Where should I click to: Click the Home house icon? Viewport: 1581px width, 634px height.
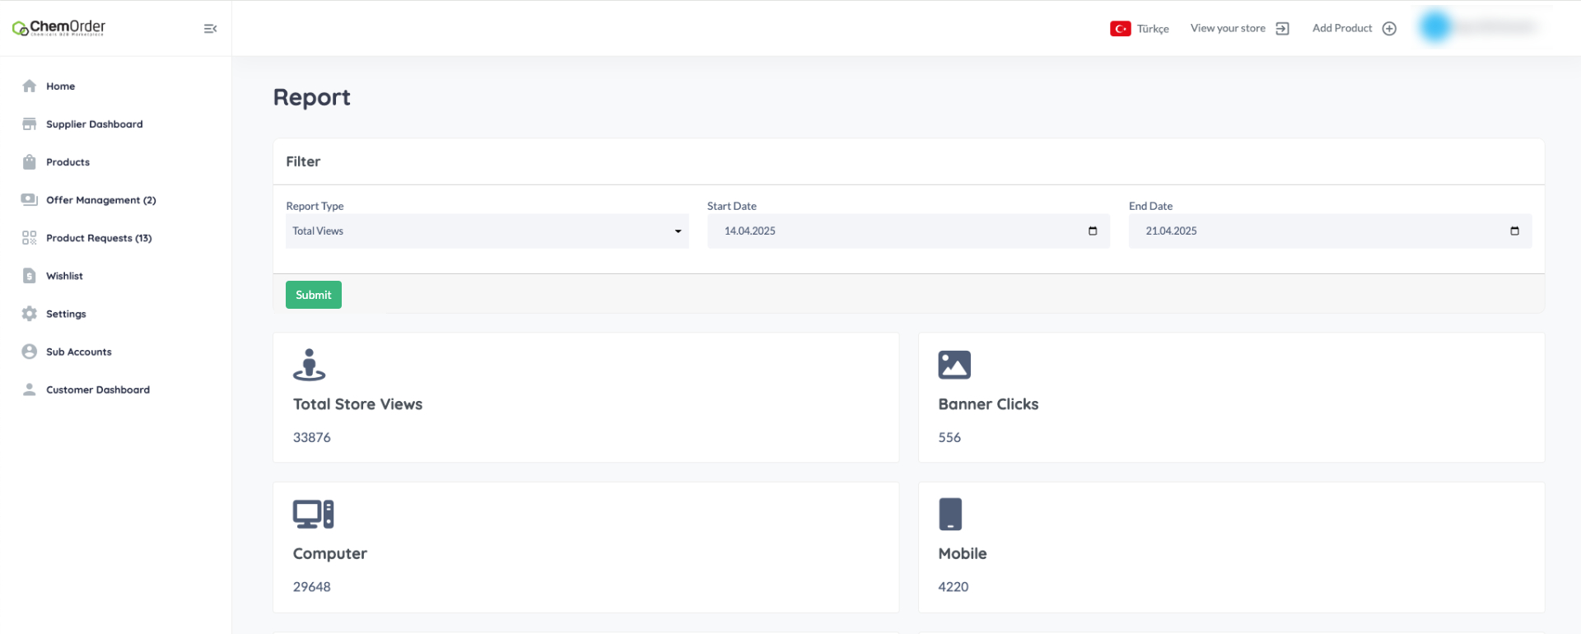pos(30,86)
